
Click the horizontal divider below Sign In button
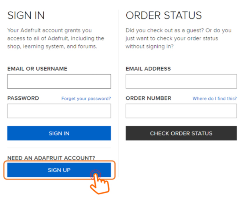[x=59, y=148]
